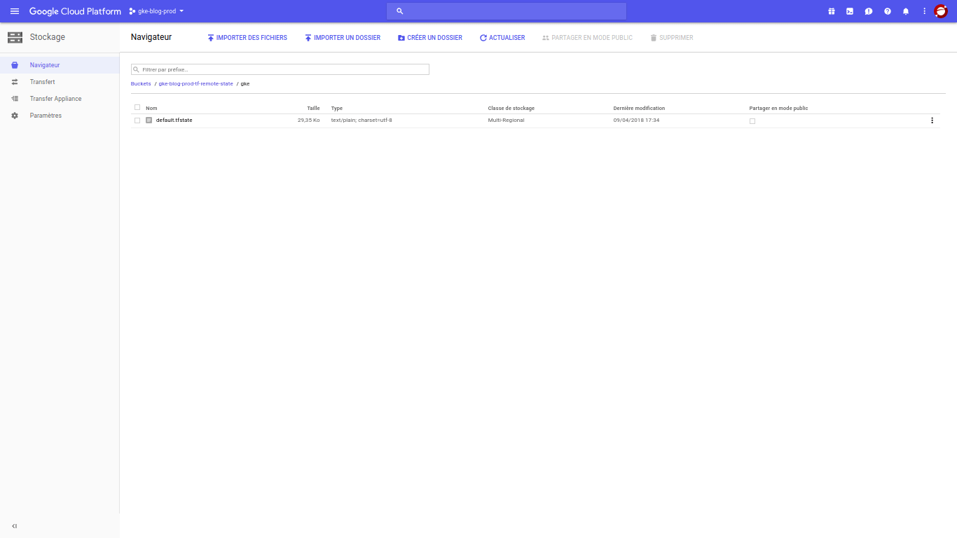Enable public sharing checkbox for default.tfstate
The width and height of the screenshot is (957, 538).
tap(752, 121)
